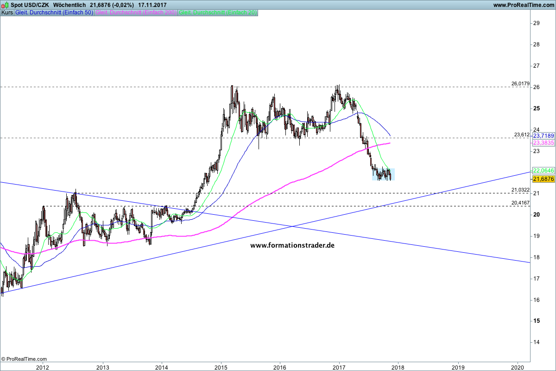This screenshot has height=371, width=556.
Task: Click the © ProRealTime.com copyright text
Action: point(24,359)
